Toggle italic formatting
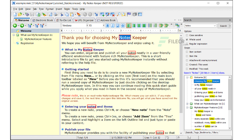Image resolution: width=243 pixels, height=140 pixels. pos(112,25)
